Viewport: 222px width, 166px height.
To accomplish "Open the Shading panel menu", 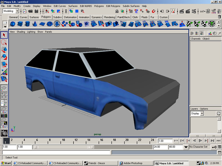I will pyautogui.click(x=21, y=32).
